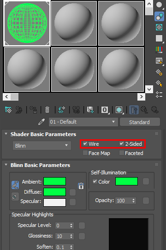
Task: Click the Reset Map trash can icon
Action: 47,110
